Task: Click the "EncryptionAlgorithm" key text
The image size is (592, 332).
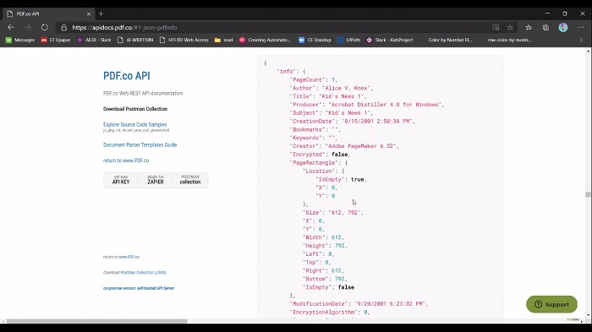Action: tap(324, 312)
